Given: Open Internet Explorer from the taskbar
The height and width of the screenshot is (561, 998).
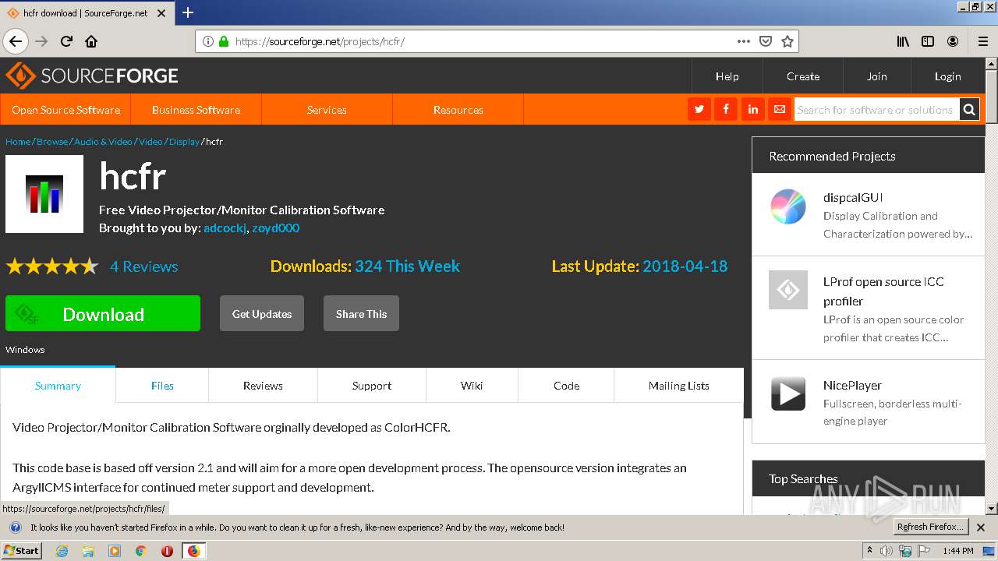Looking at the screenshot, I should [62, 551].
